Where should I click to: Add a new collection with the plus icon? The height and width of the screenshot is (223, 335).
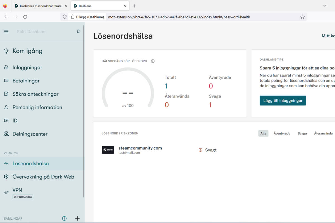tap(78, 219)
